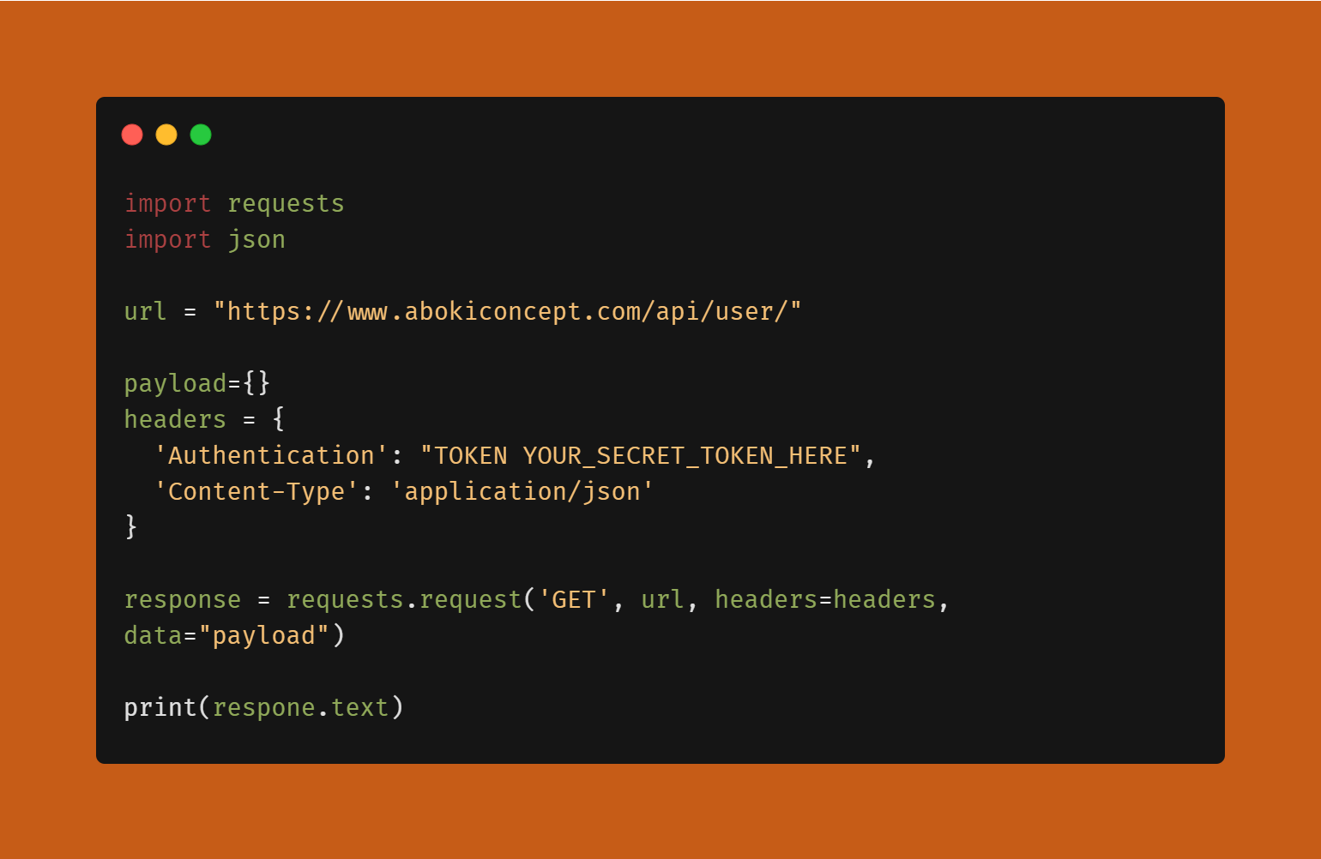Click the abokiconcept.com API URL string
This screenshot has height=859, width=1321.
pos(507,311)
